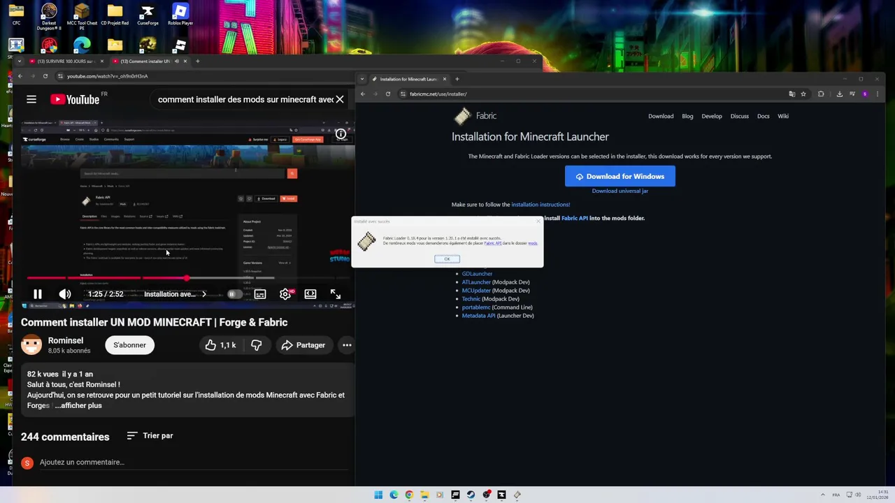The height and width of the screenshot is (503, 895).
Task: Go back in the YouTube browser window
Action: tap(20, 76)
